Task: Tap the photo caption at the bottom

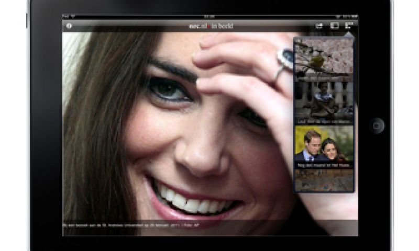Action: [x=131, y=225]
